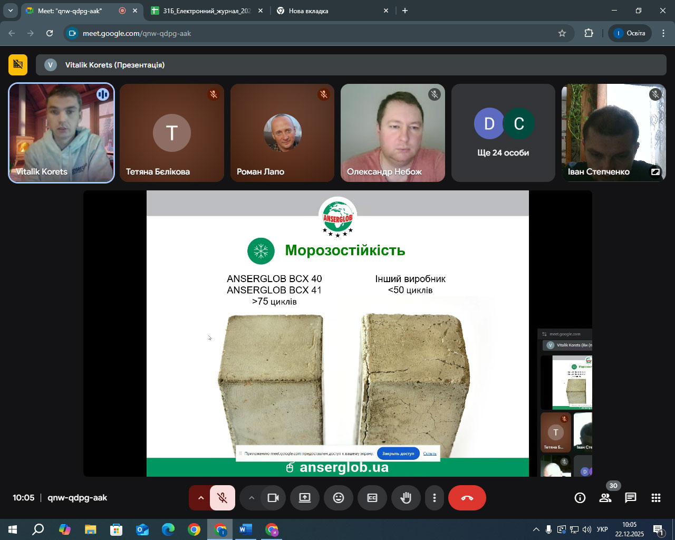Start presenting your screen
Image resolution: width=675 pixels, height=540 pixels.
coord(305,498)
